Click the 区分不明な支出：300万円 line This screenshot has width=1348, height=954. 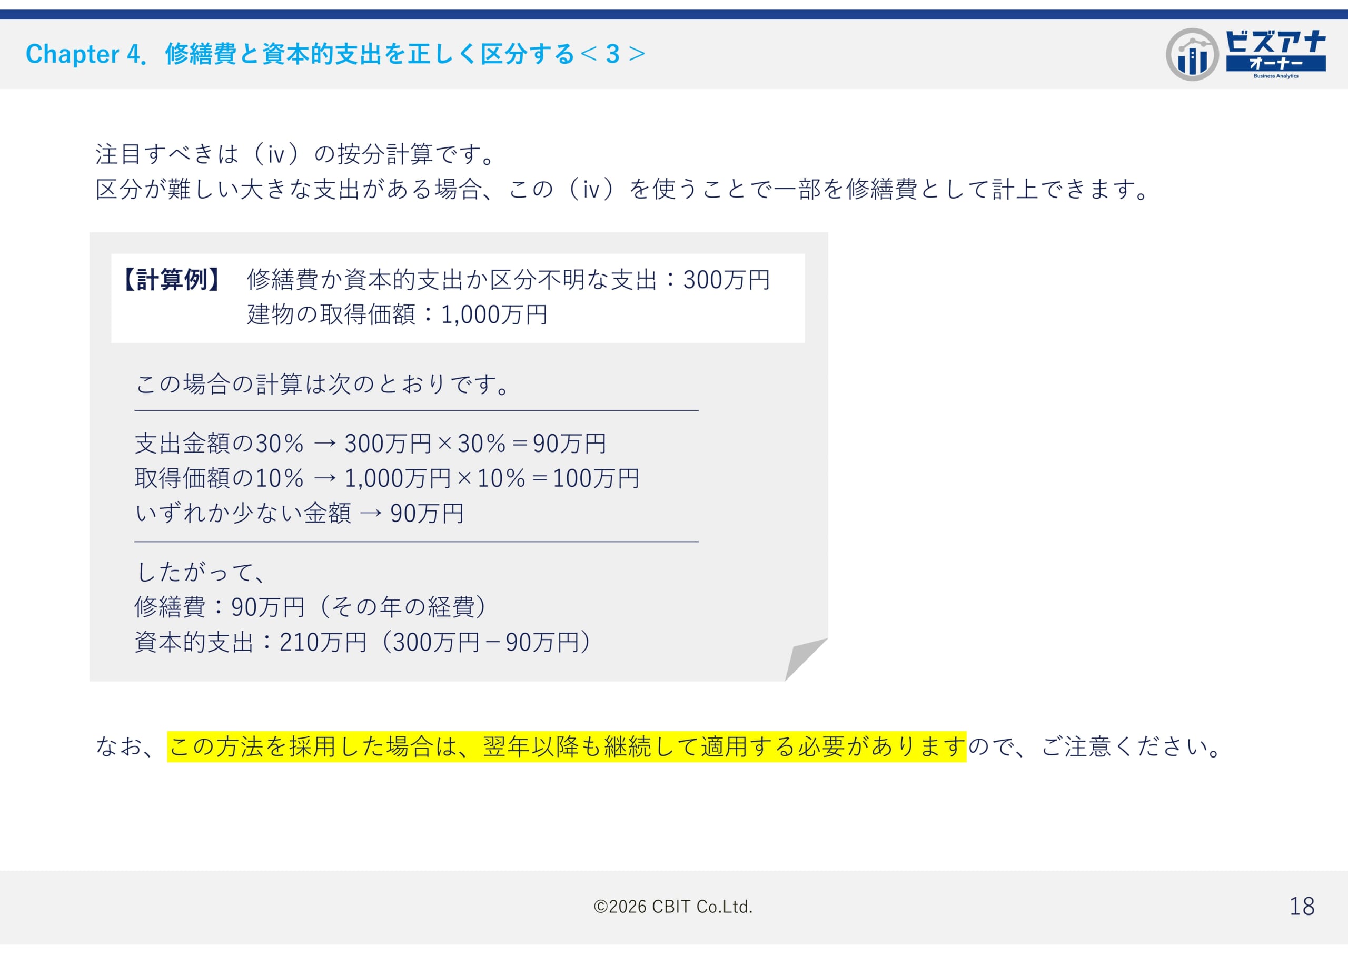(508, 280)
